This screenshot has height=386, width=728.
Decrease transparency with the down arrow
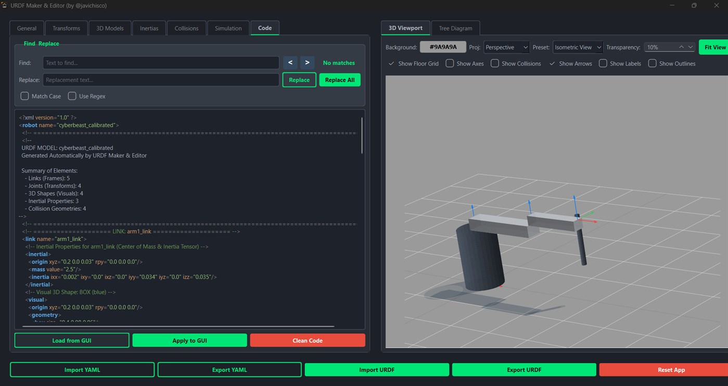[x=691, y=47]
